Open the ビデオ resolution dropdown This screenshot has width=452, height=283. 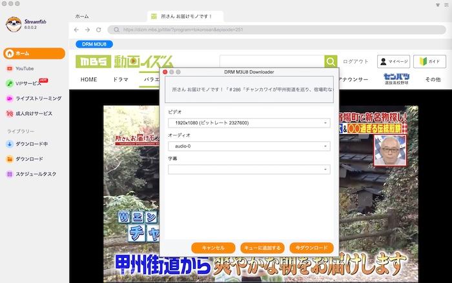click(249, 123)
